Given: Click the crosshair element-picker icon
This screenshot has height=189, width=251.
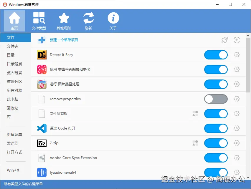Looking at the screenshot, I should (237, 40).
